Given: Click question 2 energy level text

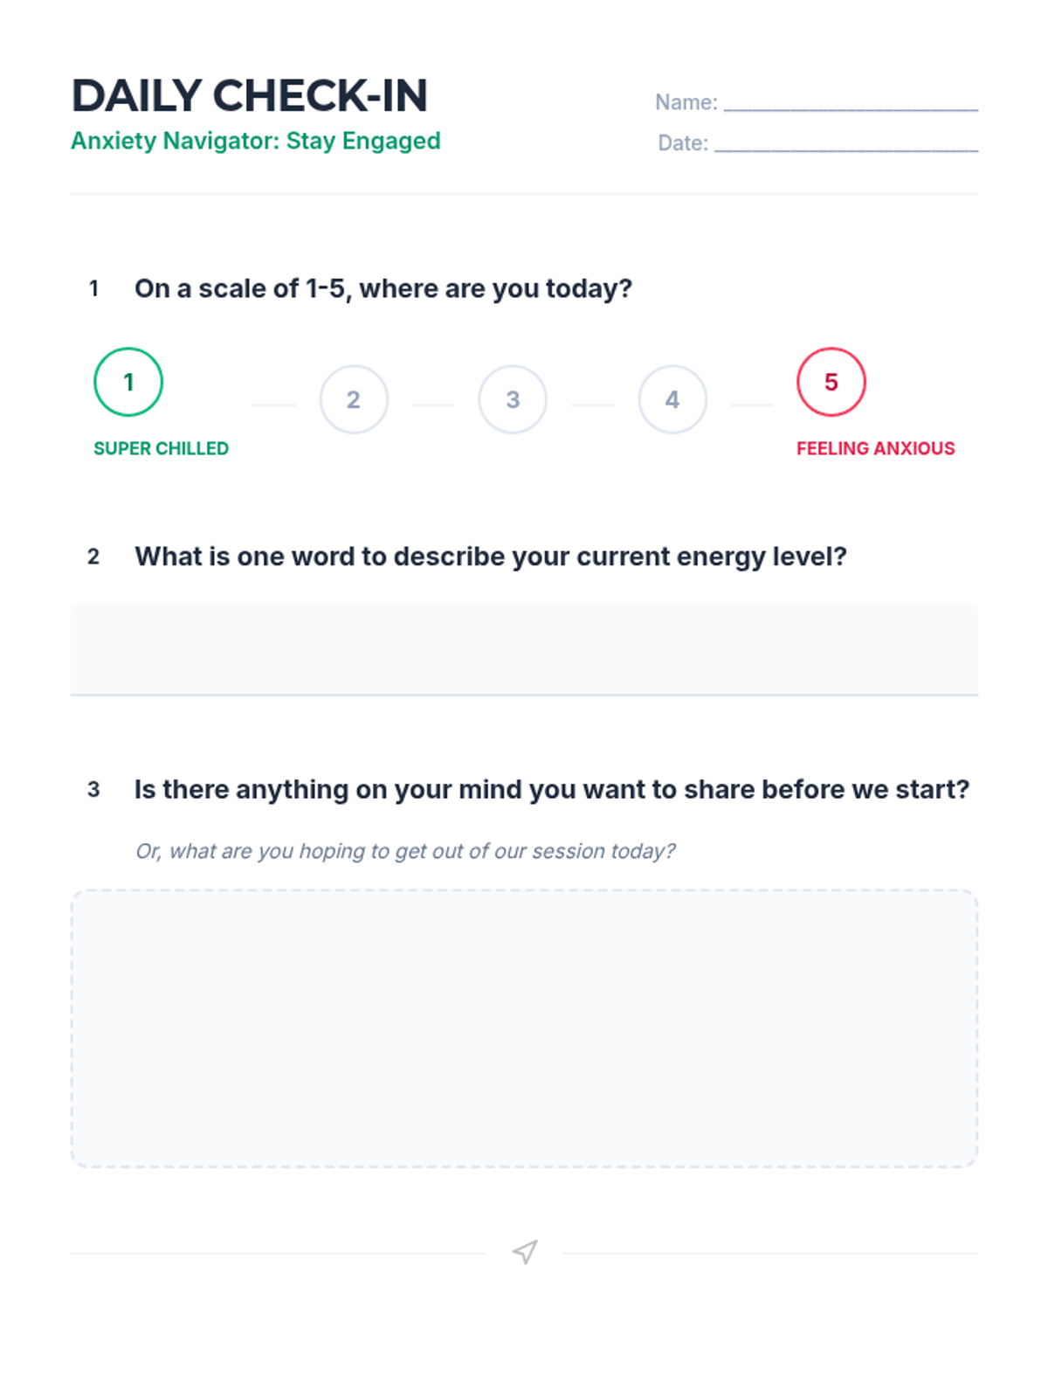Looking at the screenshot, I should 491,557.
